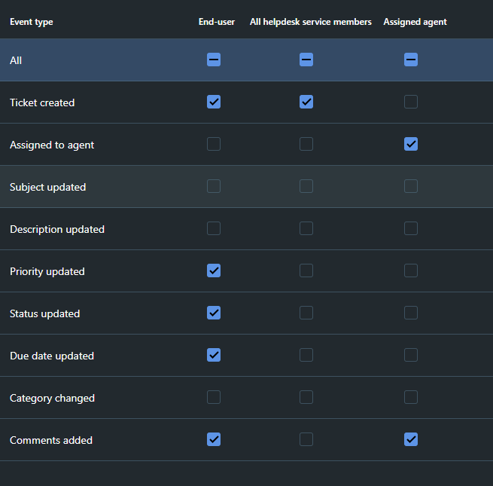493x486 pixels.
Task: Click the End-user column header
Action: 217,22
